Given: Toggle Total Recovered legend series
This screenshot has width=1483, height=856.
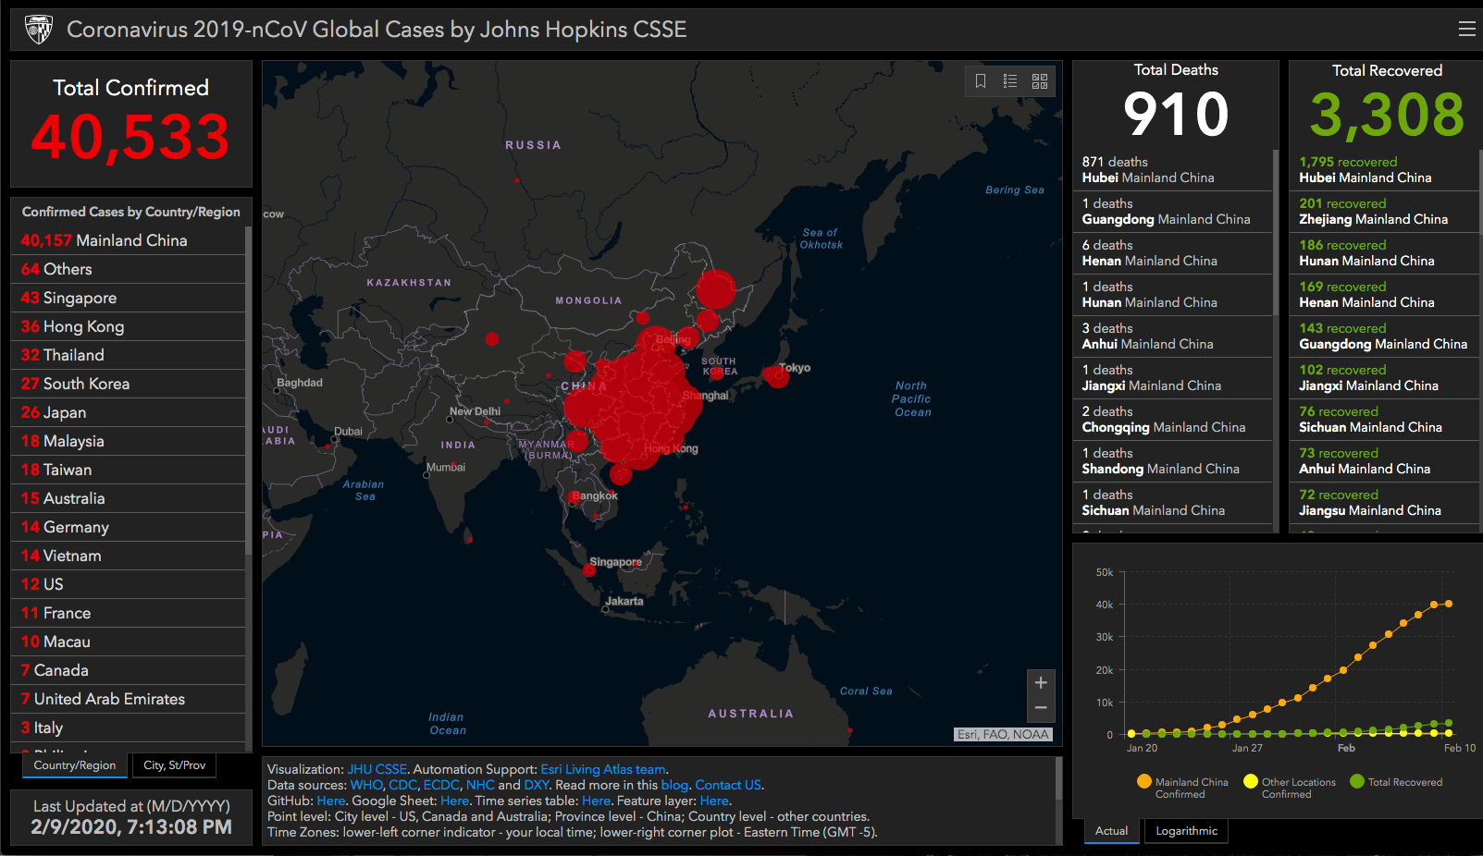Looking at the screenshot, I should coord(1396,782).
